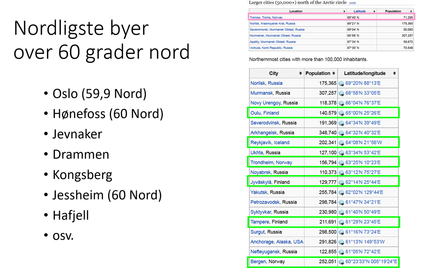Open the Jyväskylä city link

[x=261, y=182]
